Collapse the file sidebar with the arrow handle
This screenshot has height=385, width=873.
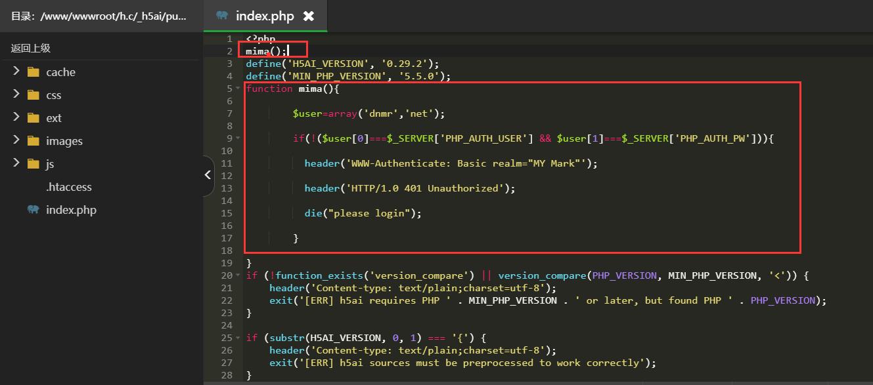tap(208, 175)
